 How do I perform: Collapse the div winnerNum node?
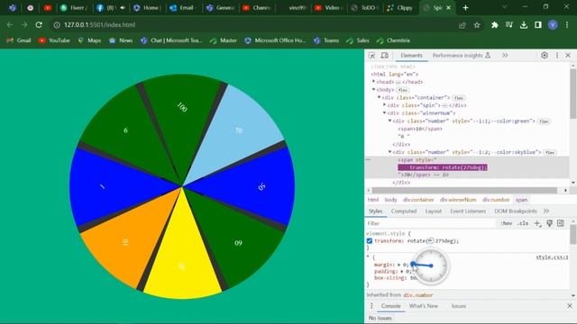[385, 112]
